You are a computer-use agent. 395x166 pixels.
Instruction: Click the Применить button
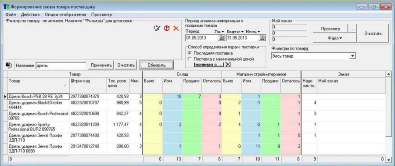(x=101, y=65)
